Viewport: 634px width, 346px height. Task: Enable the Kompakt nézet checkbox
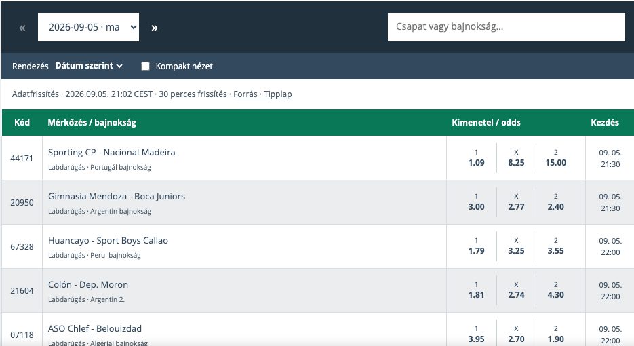pos(146,66)
